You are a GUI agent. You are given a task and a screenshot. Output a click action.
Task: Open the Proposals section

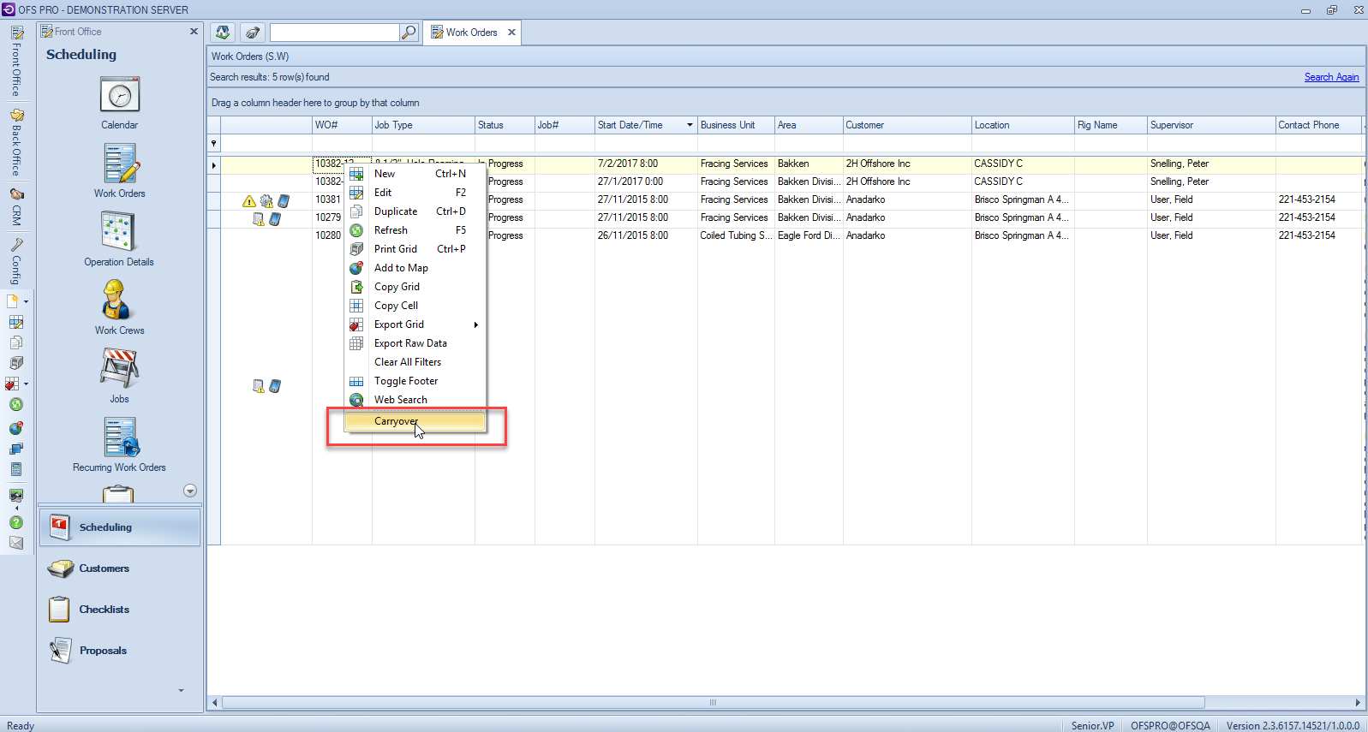(120, 651)
